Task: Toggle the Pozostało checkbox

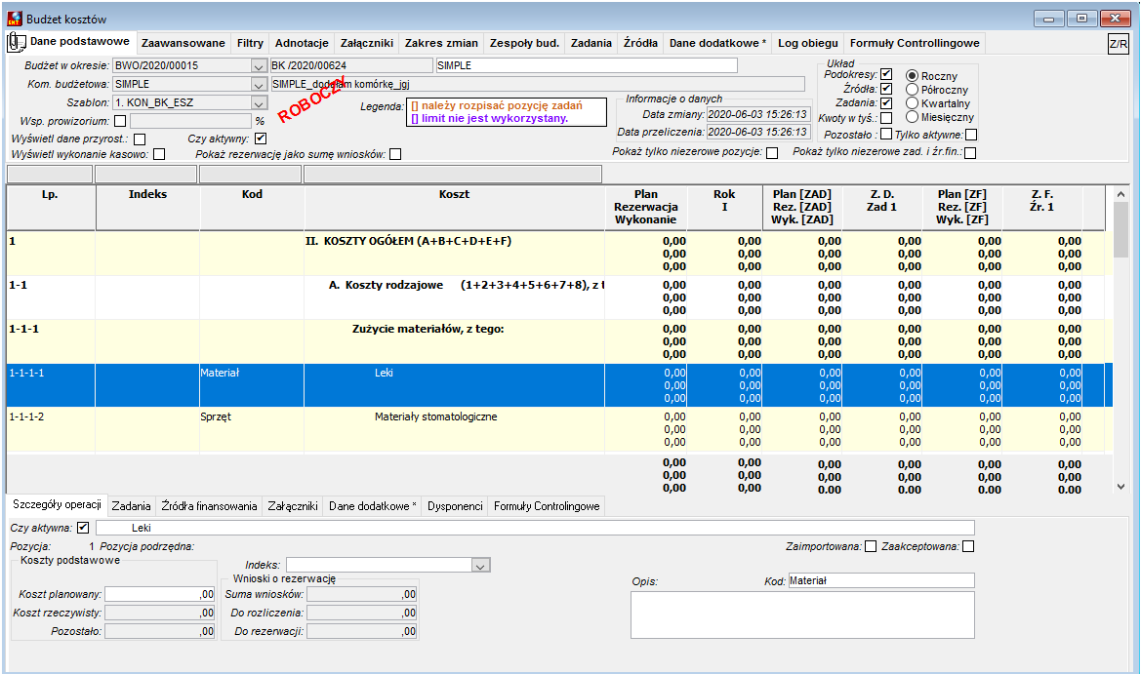Action: [x=886, y=134]
